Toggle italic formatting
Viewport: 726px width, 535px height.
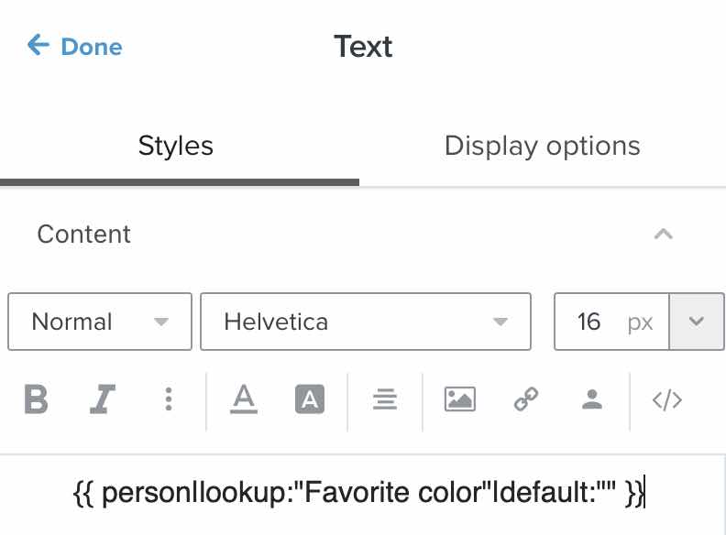coord(102,399)
